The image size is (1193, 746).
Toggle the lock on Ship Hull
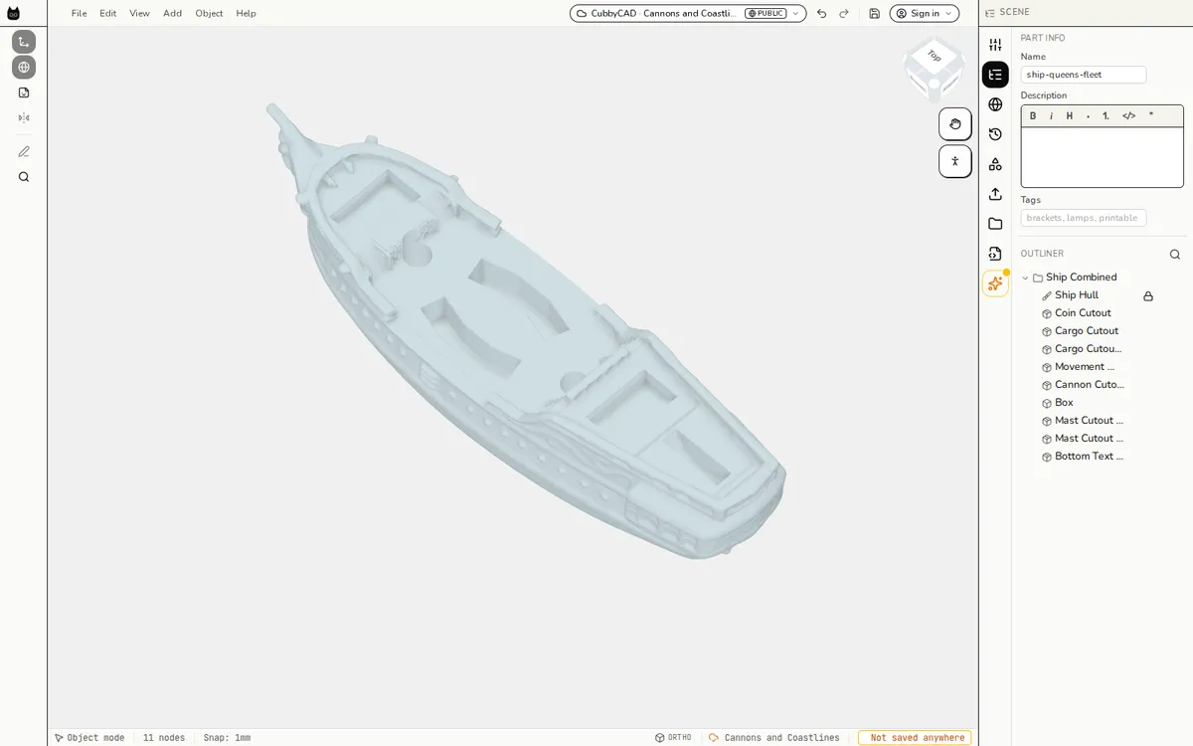[1148, 296]
